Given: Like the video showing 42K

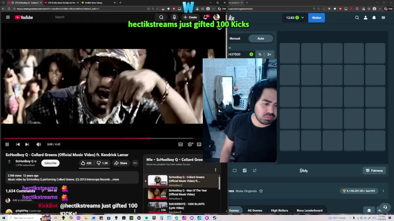Looking at the screenshot, I should point(86,163).
